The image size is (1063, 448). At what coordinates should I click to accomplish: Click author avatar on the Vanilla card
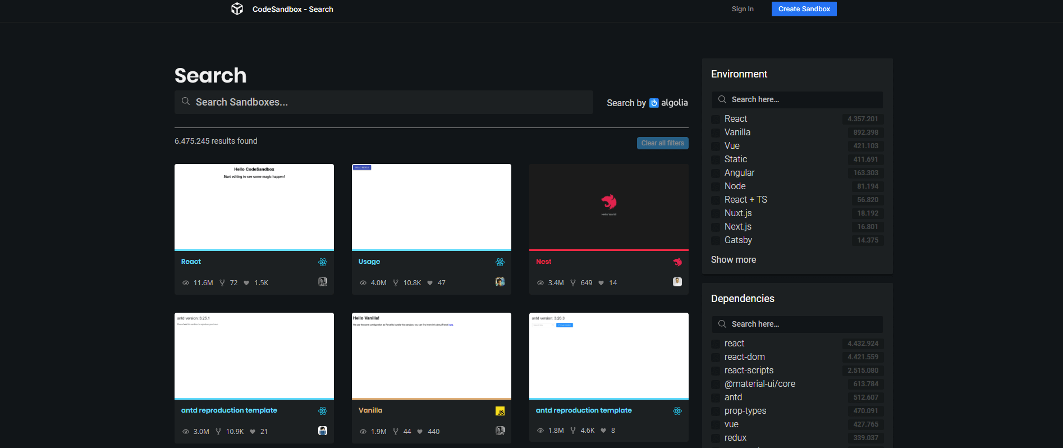[x=500, y=431]
